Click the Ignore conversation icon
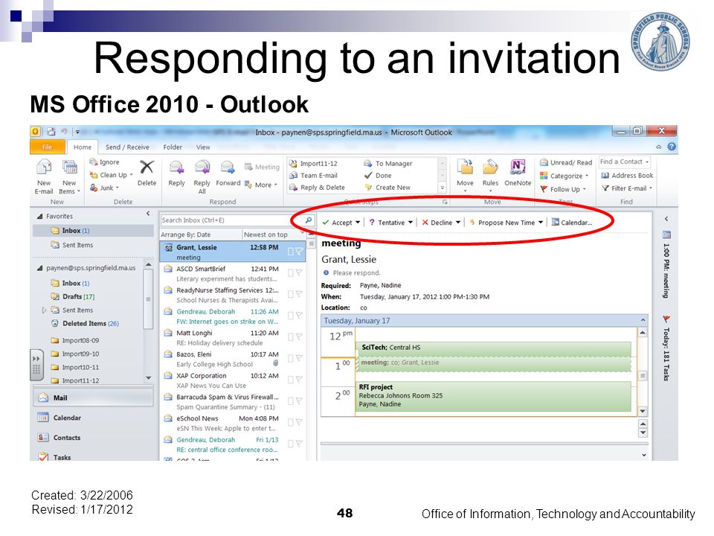Image resolution: width=714 pixels, height=536 pixels. 94,162
